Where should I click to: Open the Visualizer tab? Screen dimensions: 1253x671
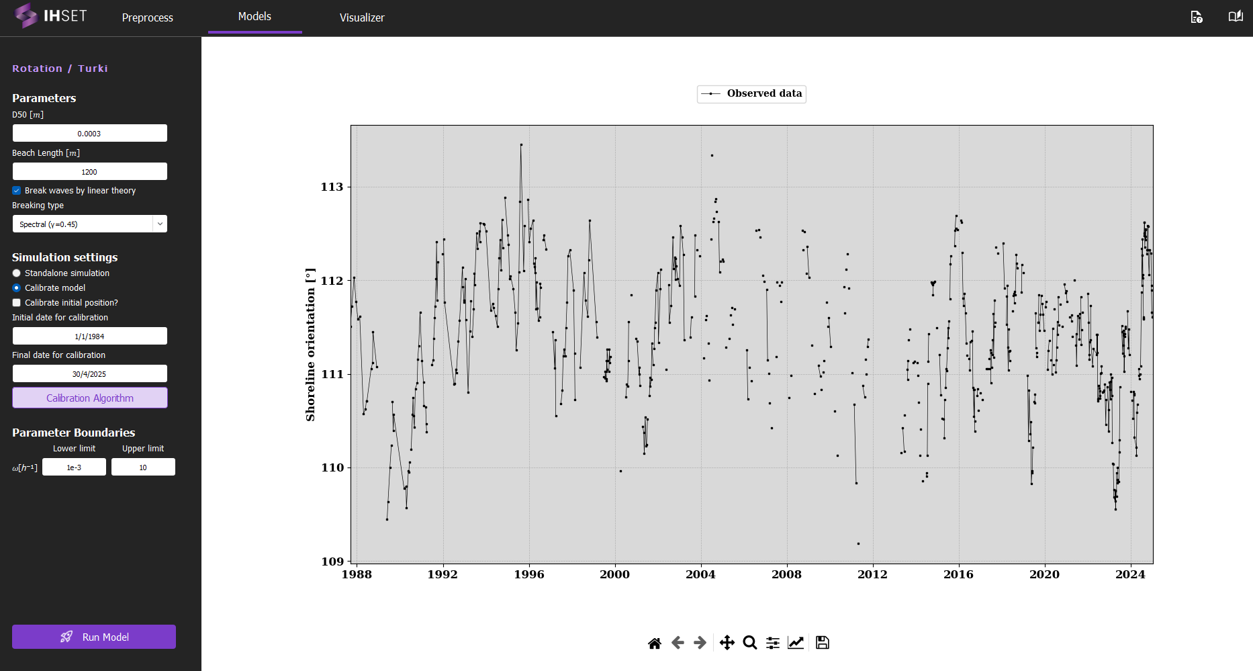tap(361, 17)
